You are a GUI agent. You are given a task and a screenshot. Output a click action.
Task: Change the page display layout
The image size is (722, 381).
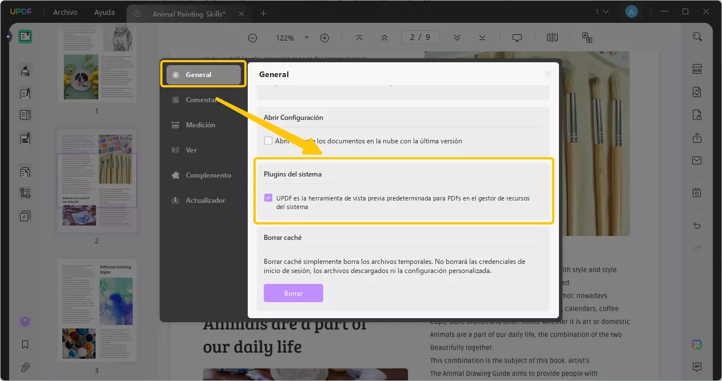(x=552, y=38)
